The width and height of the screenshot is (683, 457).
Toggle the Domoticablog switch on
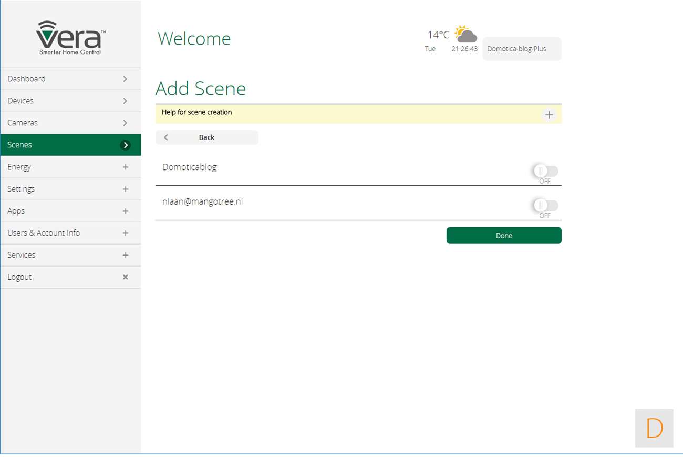(x=545, y=171)
